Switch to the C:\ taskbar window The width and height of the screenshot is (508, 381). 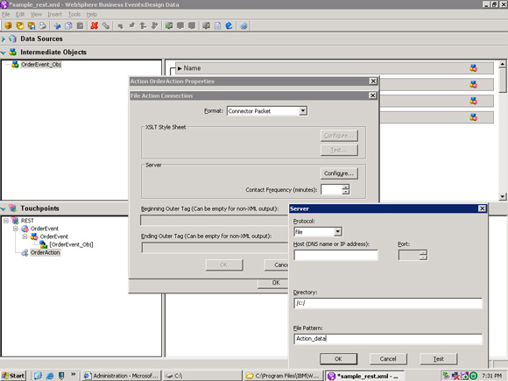point(202,376)
